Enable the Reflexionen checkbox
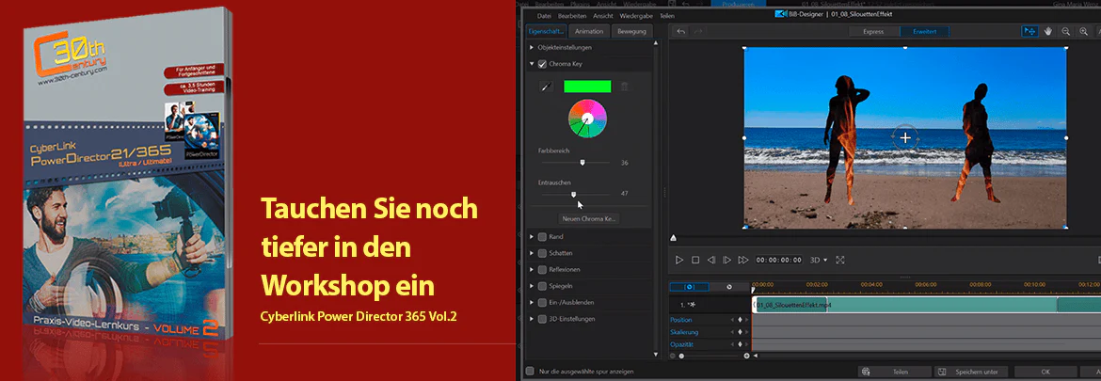 click(542, 269)
